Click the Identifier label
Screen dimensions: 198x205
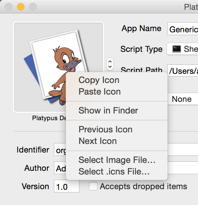33,150
